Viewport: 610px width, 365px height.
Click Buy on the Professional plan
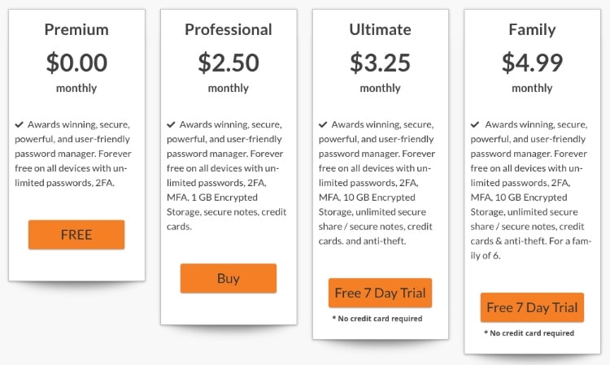point(229,278)
